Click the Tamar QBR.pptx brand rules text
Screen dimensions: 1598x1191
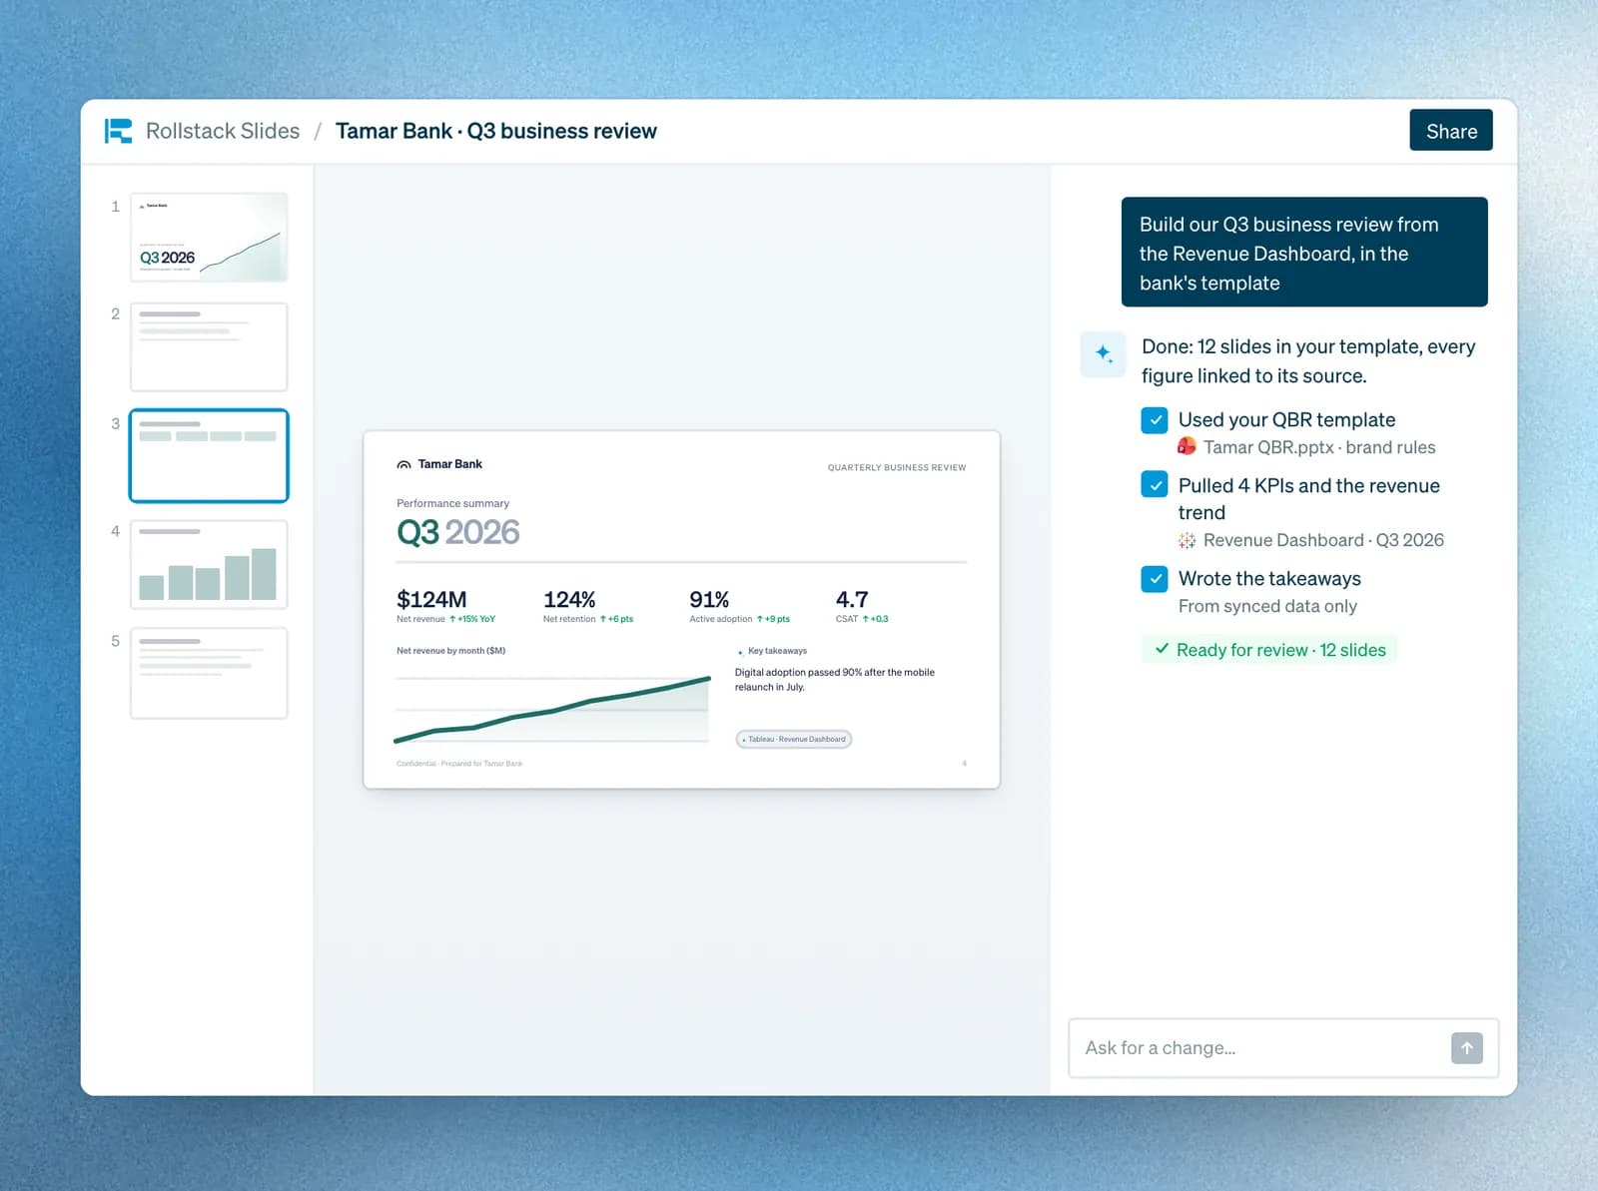(x=1319, y=447)
